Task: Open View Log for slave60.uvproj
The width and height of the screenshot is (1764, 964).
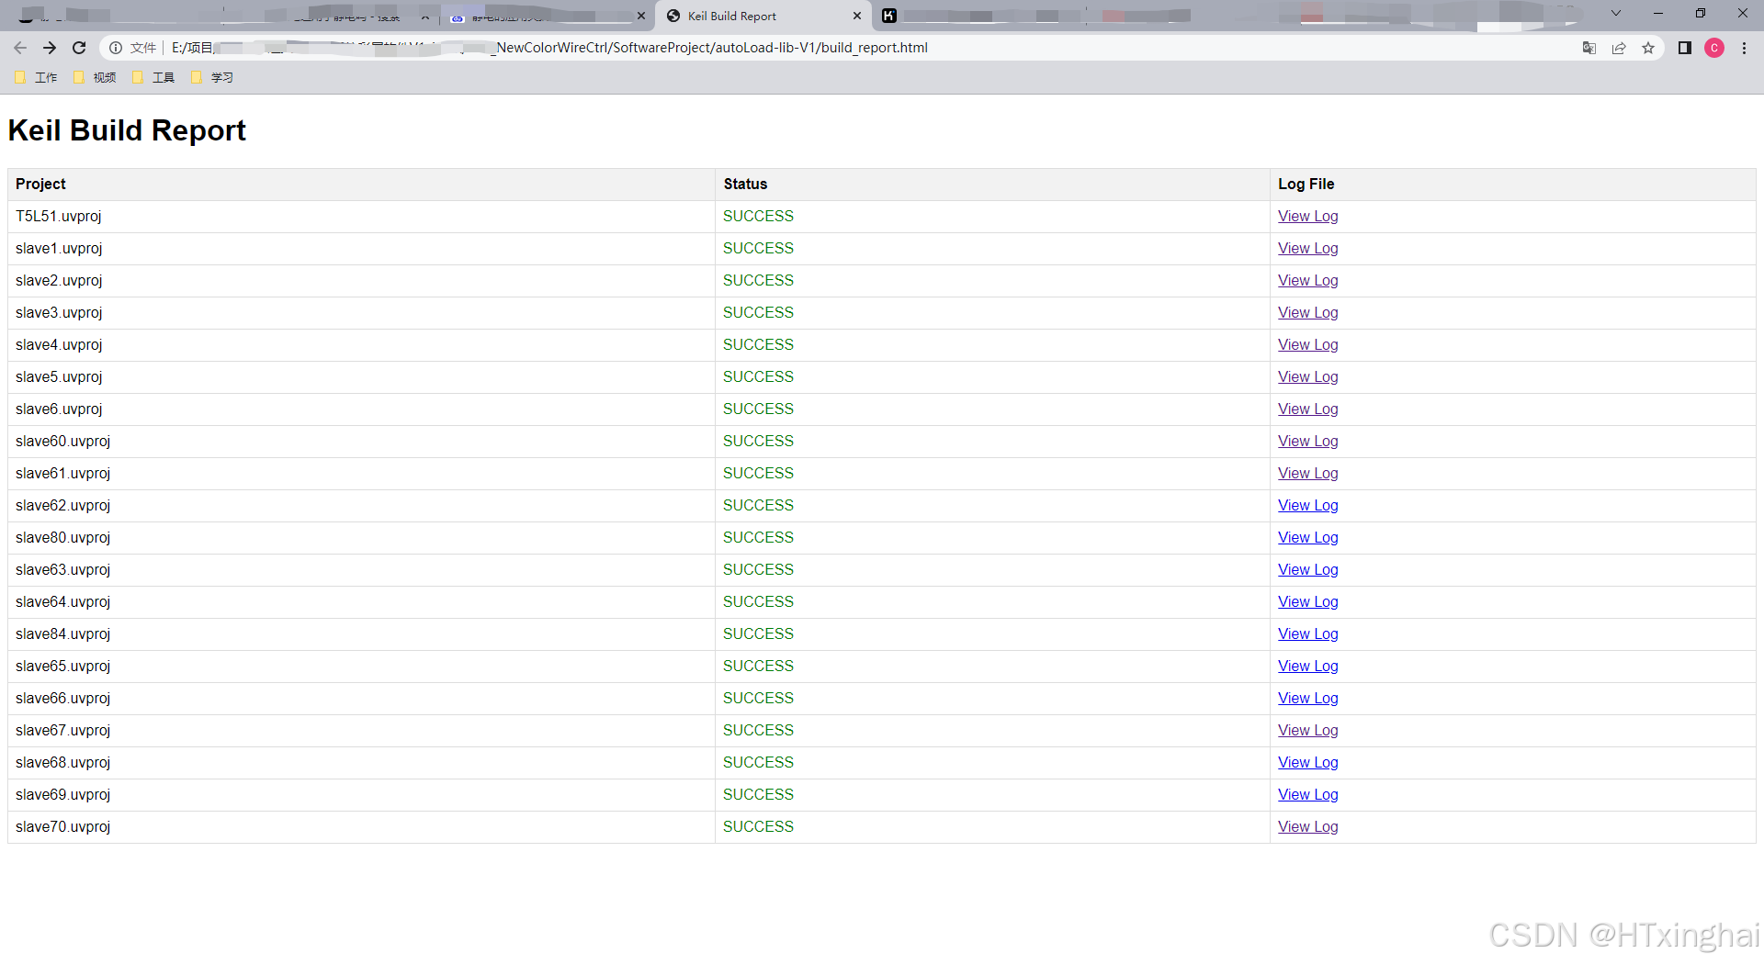Action: [x=1307, y=442]
